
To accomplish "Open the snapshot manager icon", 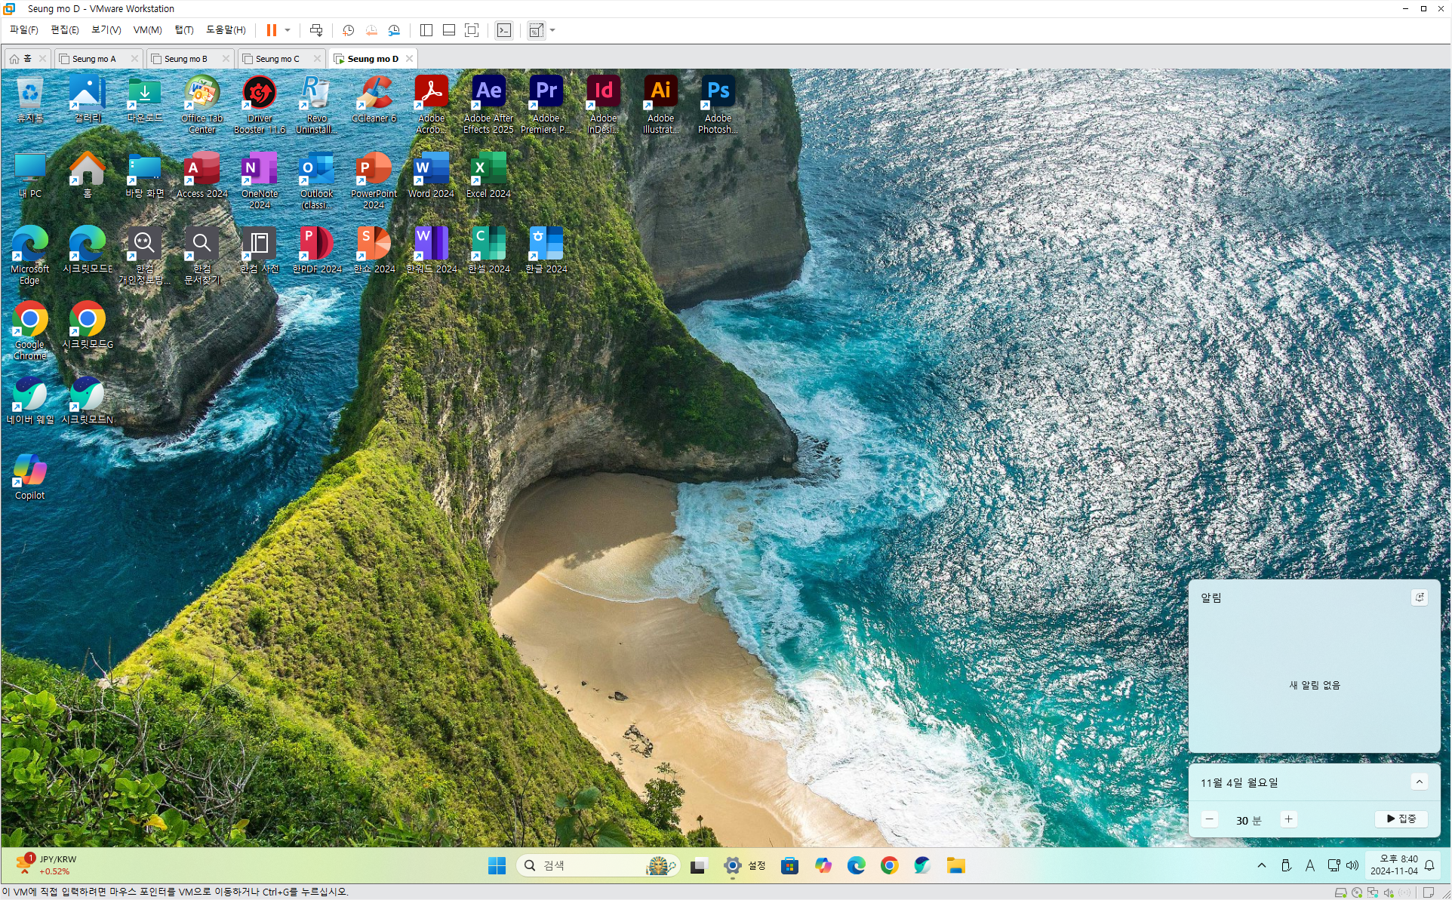I will tap(394, 30).
